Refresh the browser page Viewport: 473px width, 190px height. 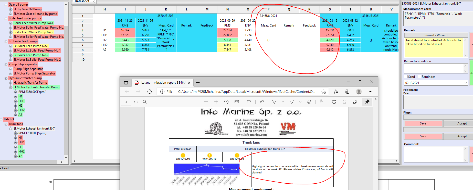(x=150, y=92)
